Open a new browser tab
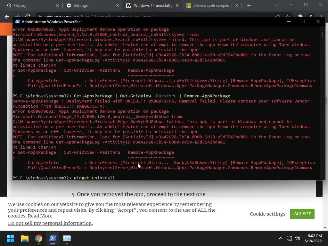This screenshot has width=328, height=246. 249,5
